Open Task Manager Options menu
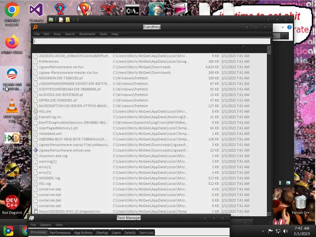The image size is (316, 237). (46, 225)
